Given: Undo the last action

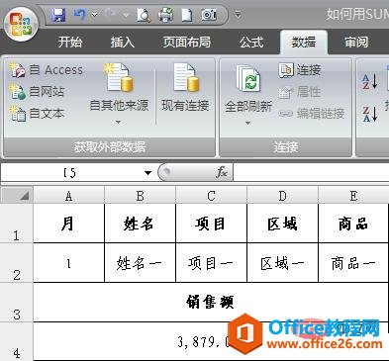Looking at the screenshot, I should pyautogui.click(x=79, y=15).
